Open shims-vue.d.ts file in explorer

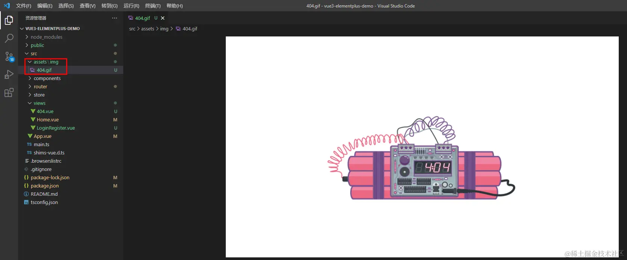click(49, 153)
